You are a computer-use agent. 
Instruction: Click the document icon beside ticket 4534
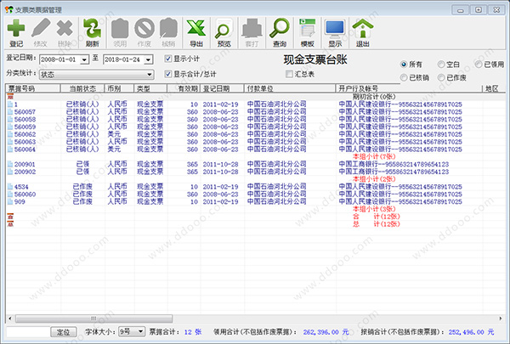pyautogui.click(x=10, y=187)
